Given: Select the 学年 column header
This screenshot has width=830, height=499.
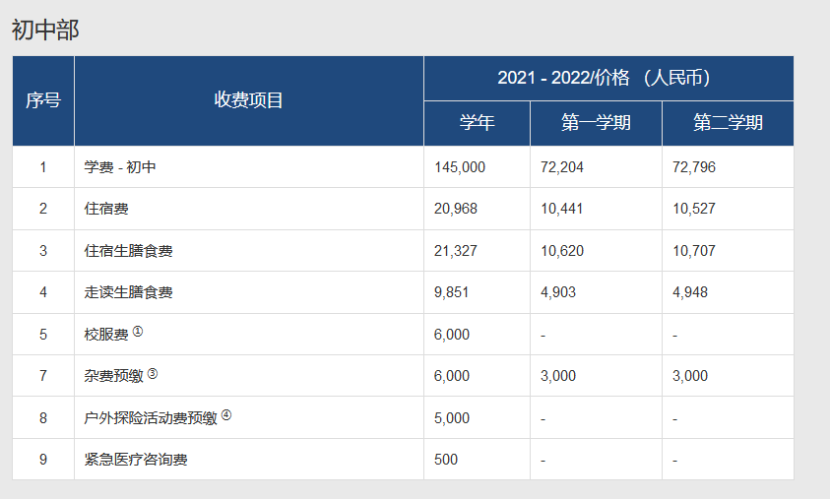Looking at the screenshot, I should [x=477, y=123].
